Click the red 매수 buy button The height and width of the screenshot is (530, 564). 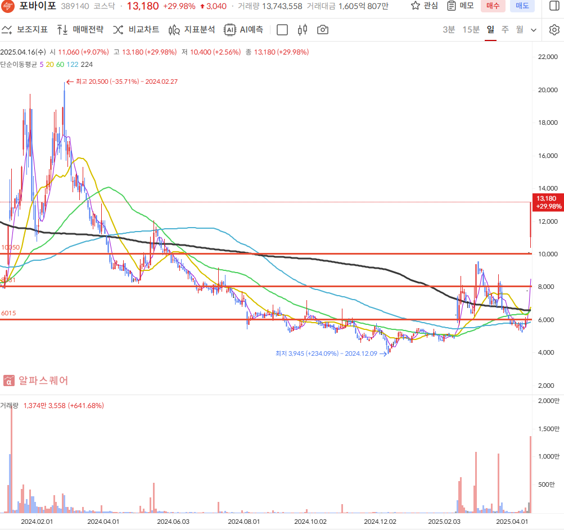[x=493, y=6]
